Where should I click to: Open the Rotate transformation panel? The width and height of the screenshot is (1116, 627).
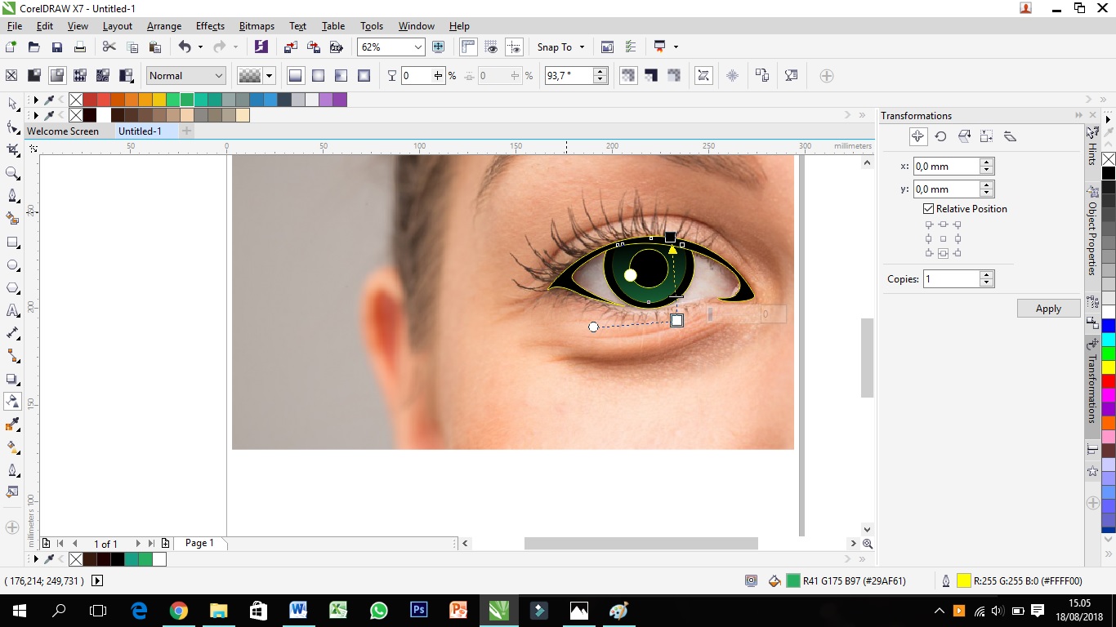(940, 136)
